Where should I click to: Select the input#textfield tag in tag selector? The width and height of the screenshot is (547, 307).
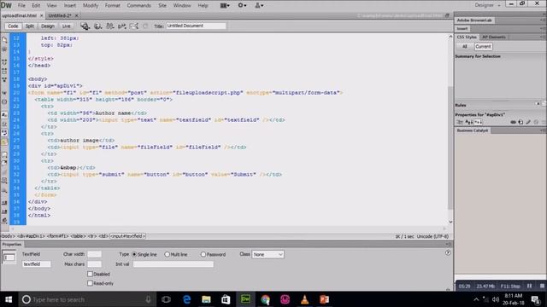(x=127, y=236)
